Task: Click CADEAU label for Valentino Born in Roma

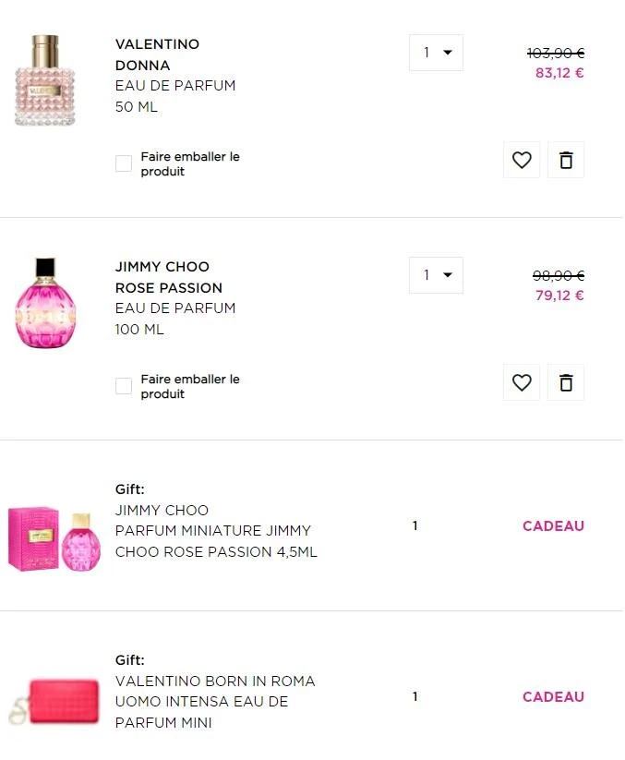Action: point(553,697)
